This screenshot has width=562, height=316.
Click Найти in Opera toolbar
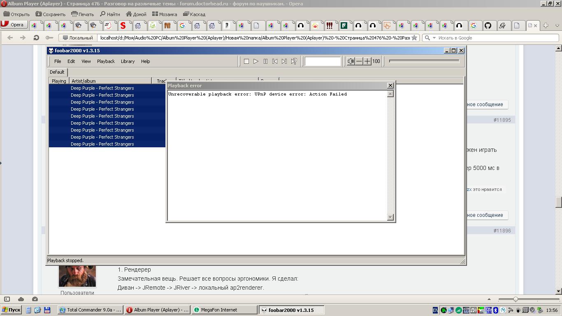(x=110, y=14)
